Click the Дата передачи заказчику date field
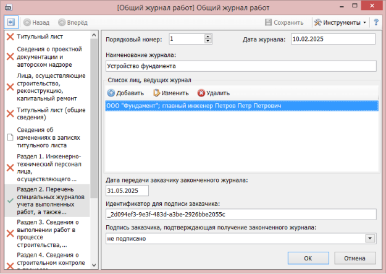Image resolution: width=386 pixels, height=274 pixels. tap(127, 191)
